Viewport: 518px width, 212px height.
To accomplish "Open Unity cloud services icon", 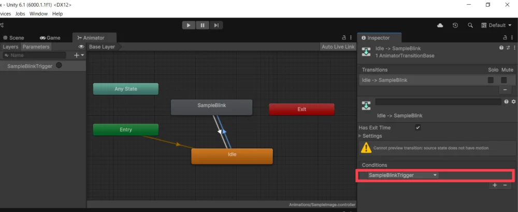I will coord(440,25).
